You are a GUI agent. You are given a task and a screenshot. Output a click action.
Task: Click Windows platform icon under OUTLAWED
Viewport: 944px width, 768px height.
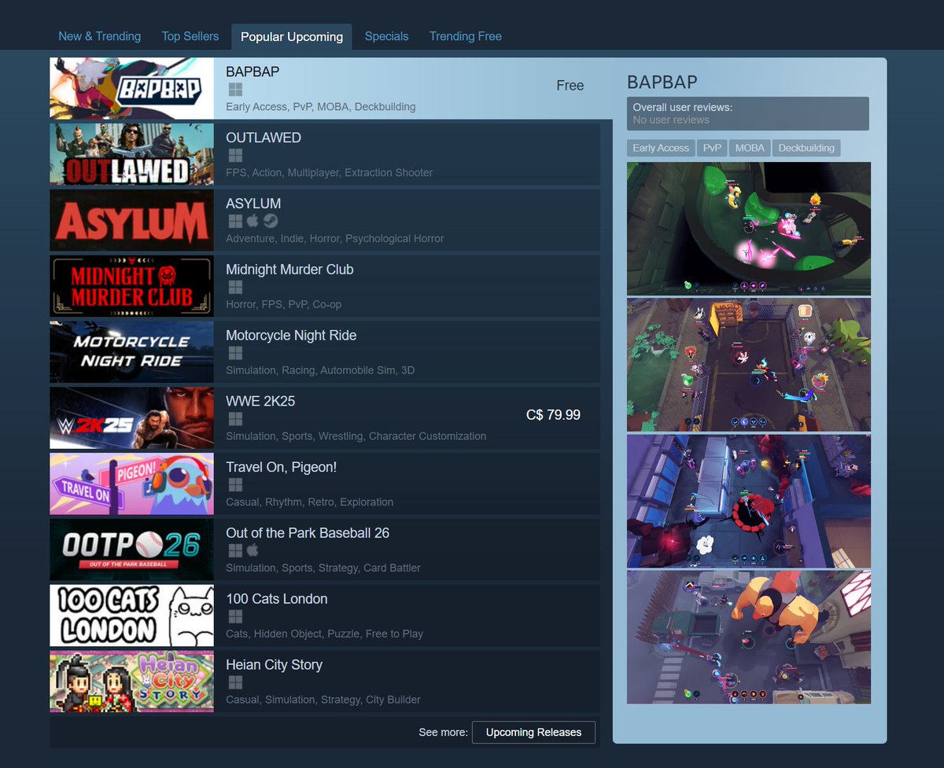(234, 156)
